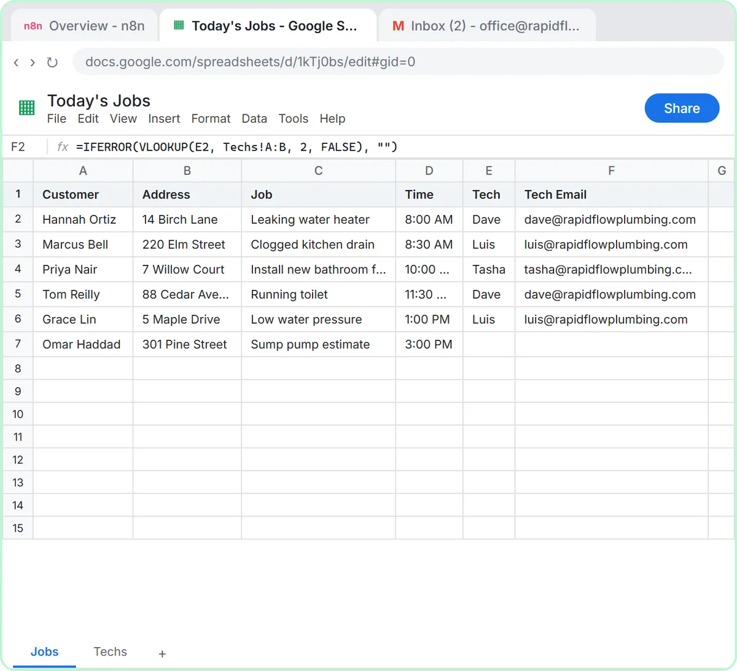Click the Hannah Ortiz cell
This screenshot has width=737, height=671.
[83, 219]
